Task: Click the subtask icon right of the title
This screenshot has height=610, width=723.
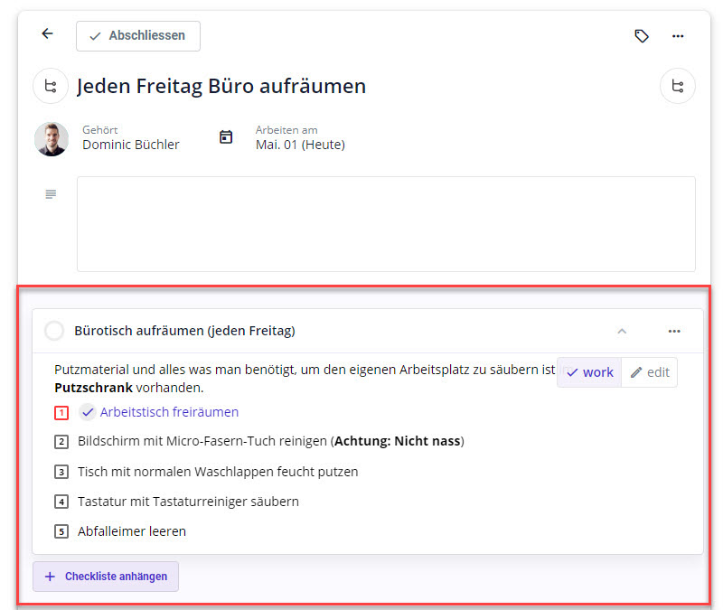Action: pyautogui.click(x=678, y=86)
